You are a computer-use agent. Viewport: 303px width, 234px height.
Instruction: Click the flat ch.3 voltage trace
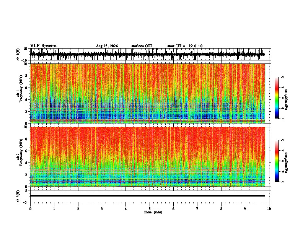pyautogui.click(x=148, y=196)
